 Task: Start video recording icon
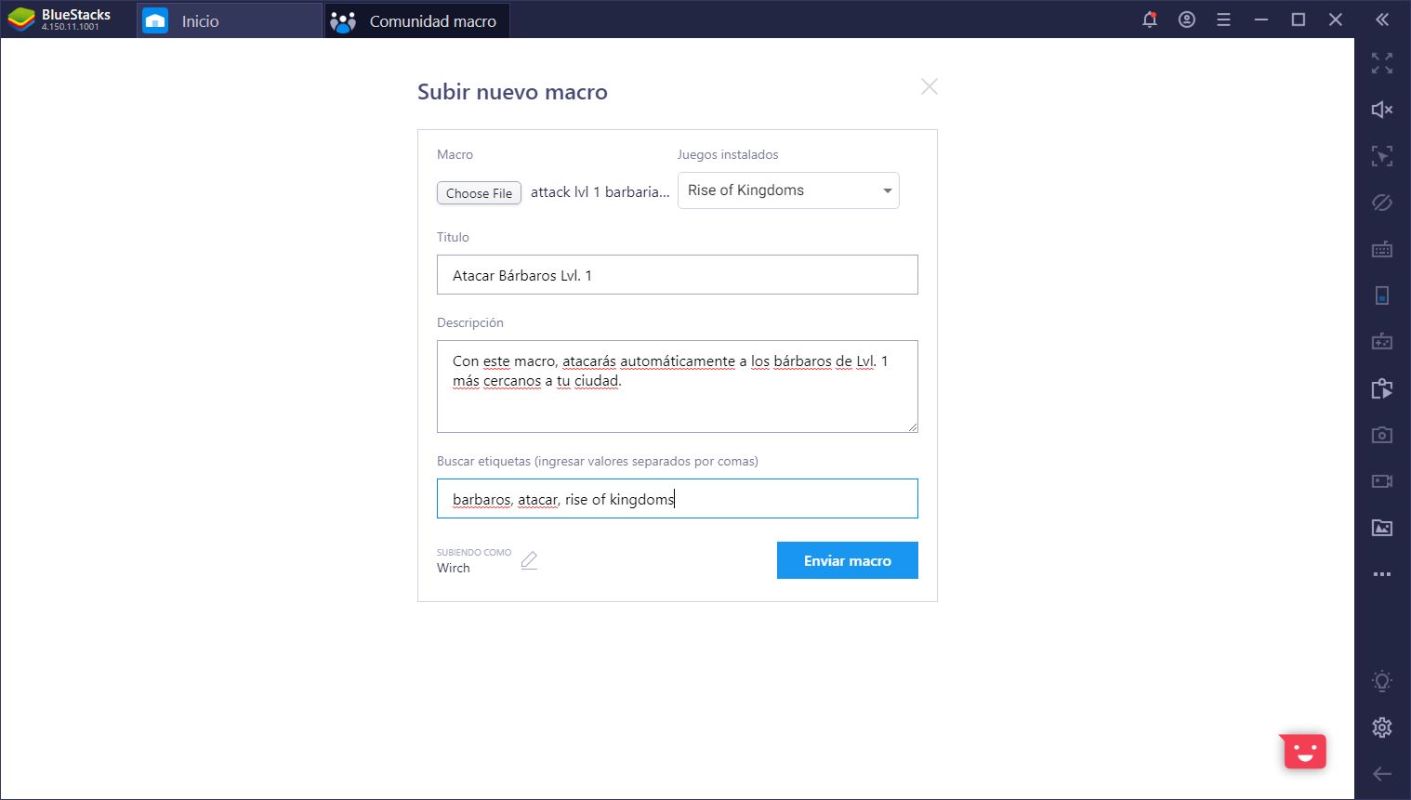click(1382, 481)
